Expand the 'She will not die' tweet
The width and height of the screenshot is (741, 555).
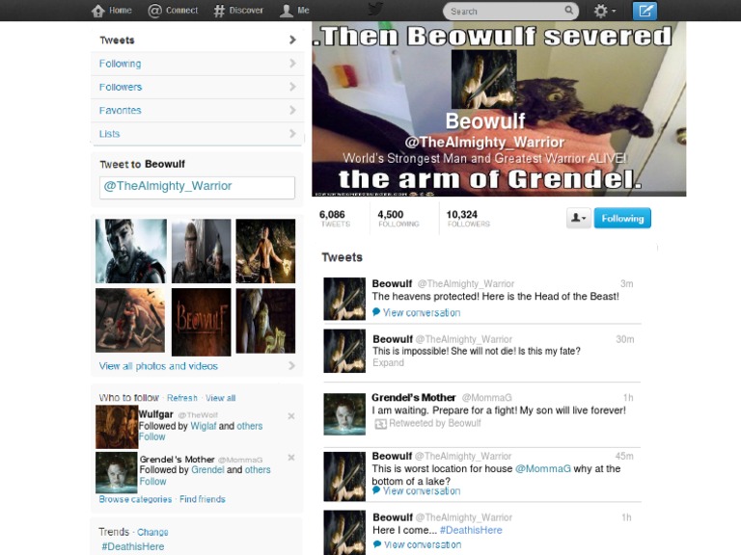click(x=389, y=363)
